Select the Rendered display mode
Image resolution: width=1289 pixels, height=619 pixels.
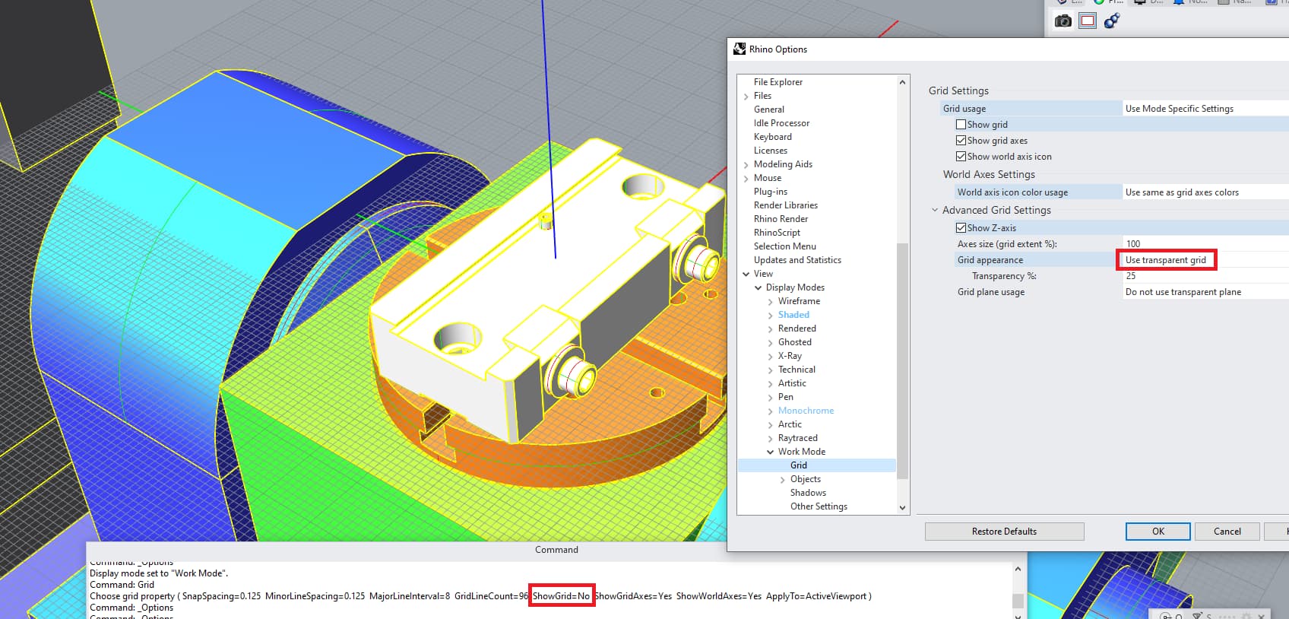[797, 329]
